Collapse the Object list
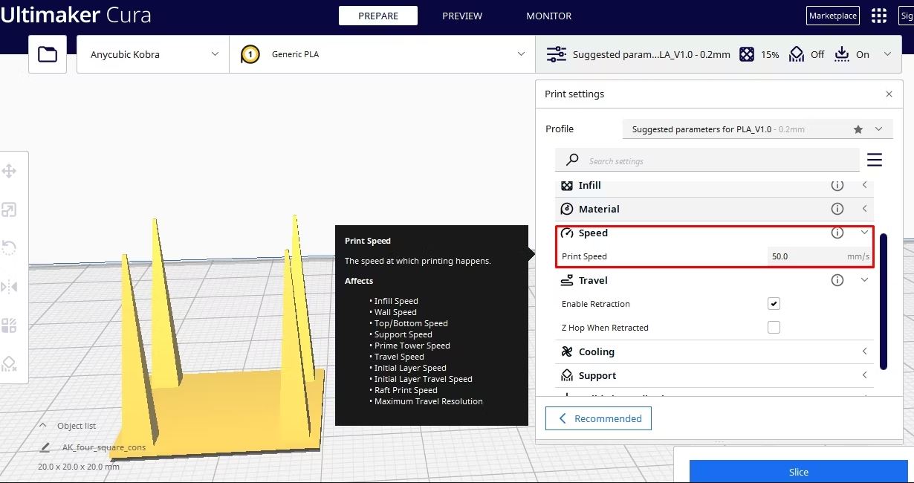Screen dimensions: 914x483 point(43,426)
